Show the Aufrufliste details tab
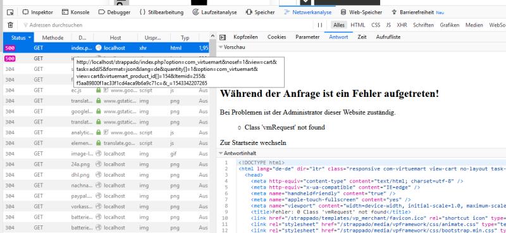The width and height of the screenshot is (506, 233). [388, 37]
